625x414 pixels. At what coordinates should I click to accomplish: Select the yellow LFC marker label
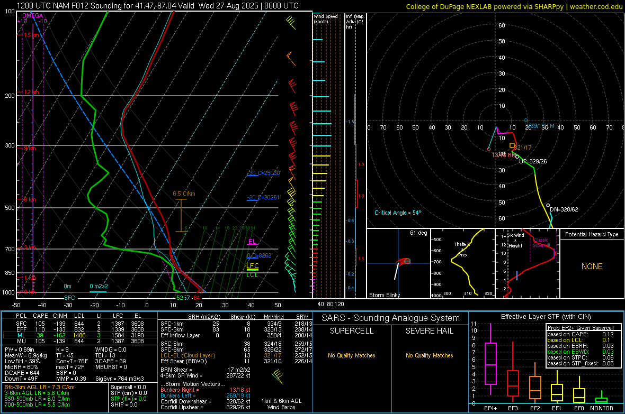[x=253, y=265]
